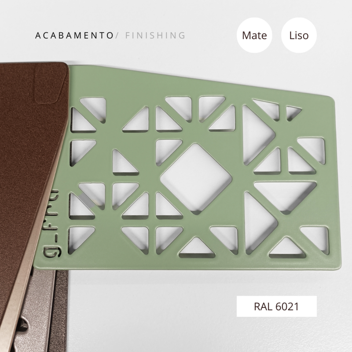Click the large central diamond cutout
The width and height of the screenshot is (352, 352).
pos(196,179)
